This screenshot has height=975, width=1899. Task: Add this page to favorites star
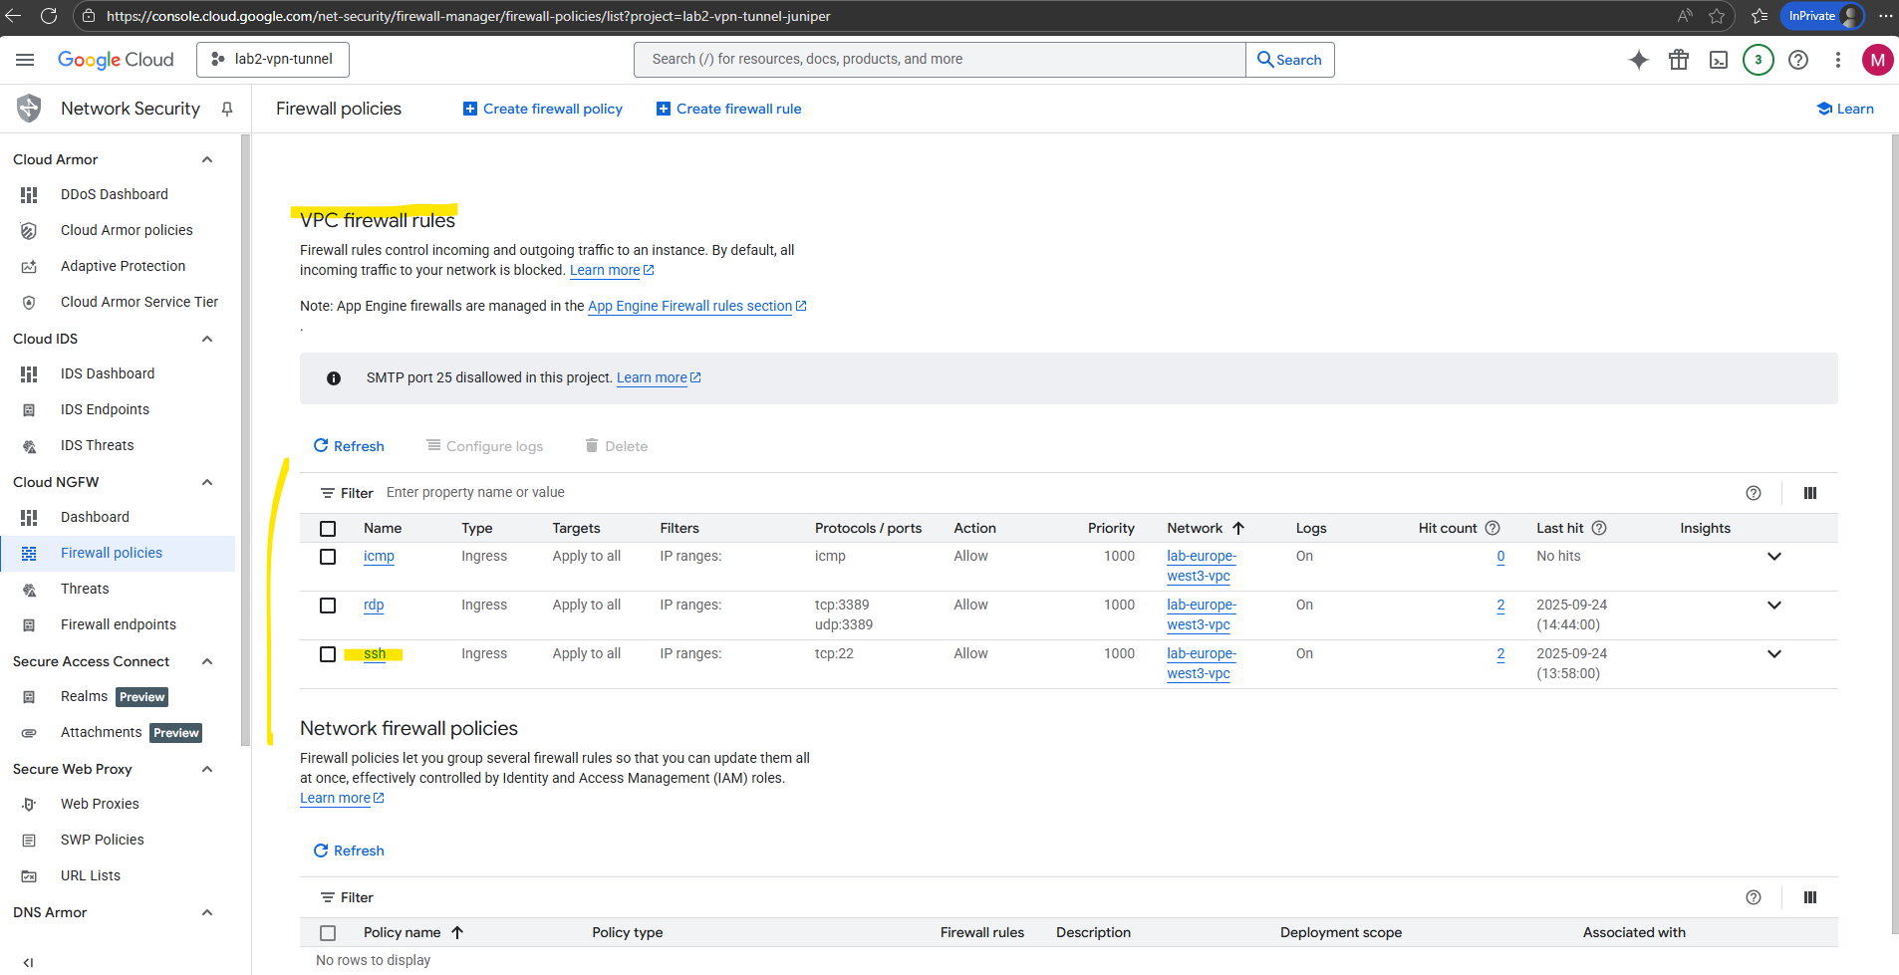click(x=1717, y=16)
